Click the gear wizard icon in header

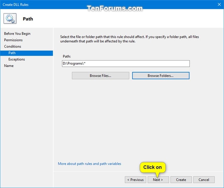click(x=10, y=19)
